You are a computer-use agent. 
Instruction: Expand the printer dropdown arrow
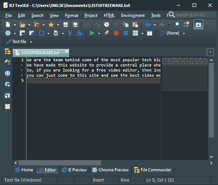pos(63,34)
